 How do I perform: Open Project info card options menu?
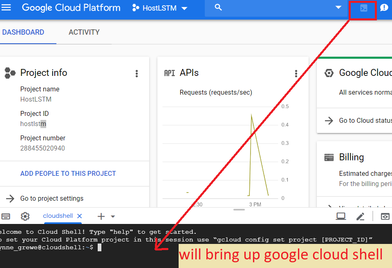[x=137, y=73]
